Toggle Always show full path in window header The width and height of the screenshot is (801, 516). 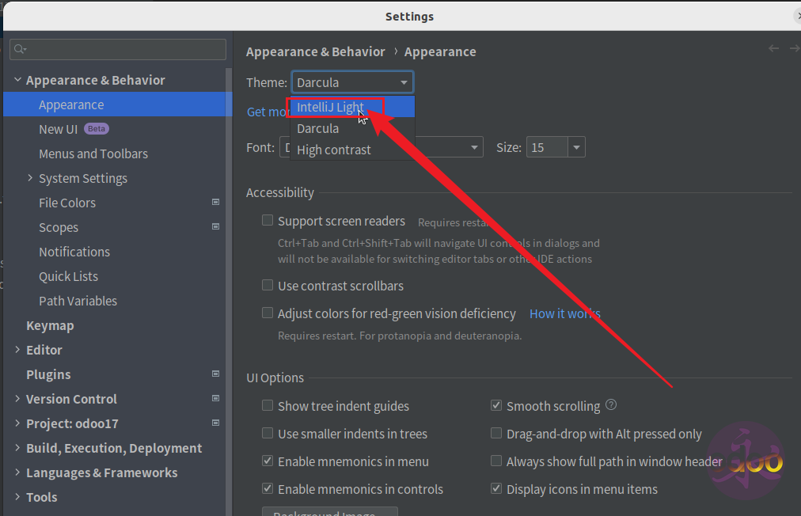tap(496, 461)
